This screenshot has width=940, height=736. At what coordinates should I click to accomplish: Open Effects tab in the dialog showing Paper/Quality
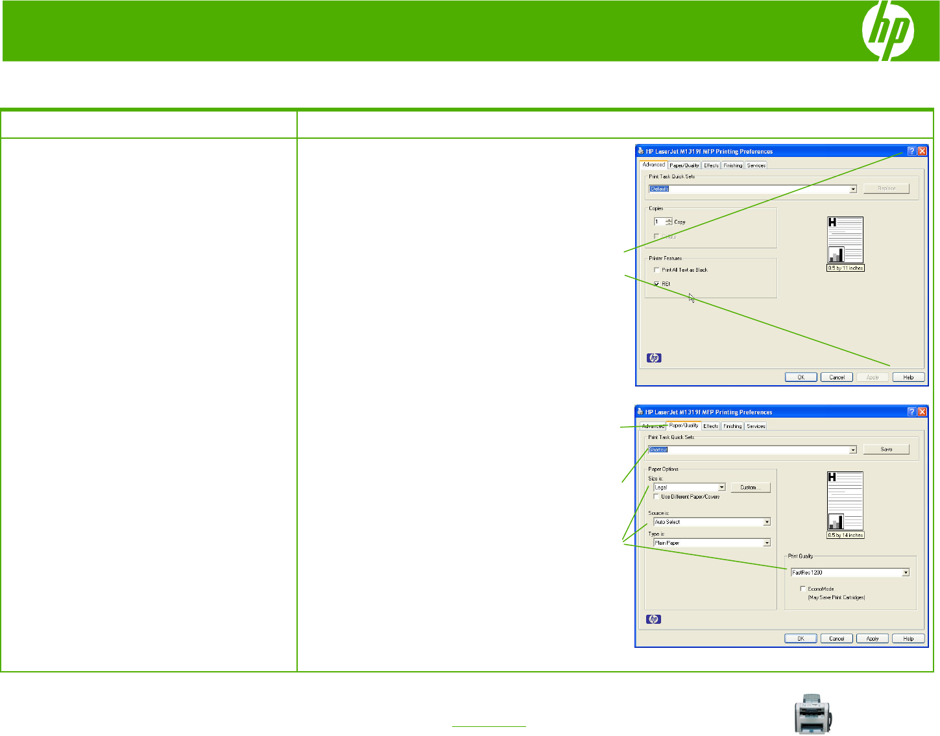(711, 426)
